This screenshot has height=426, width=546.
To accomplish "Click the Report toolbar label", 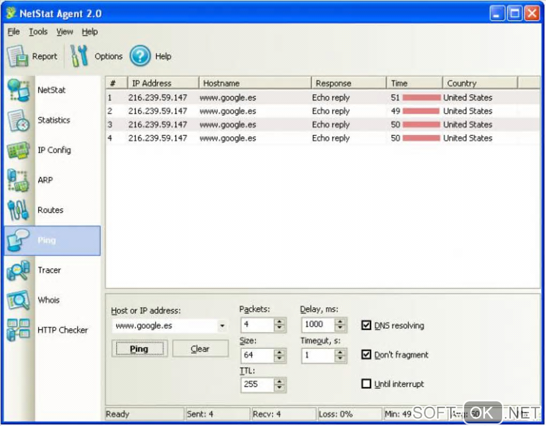I will pyautogui.click(x=44, y=56).
